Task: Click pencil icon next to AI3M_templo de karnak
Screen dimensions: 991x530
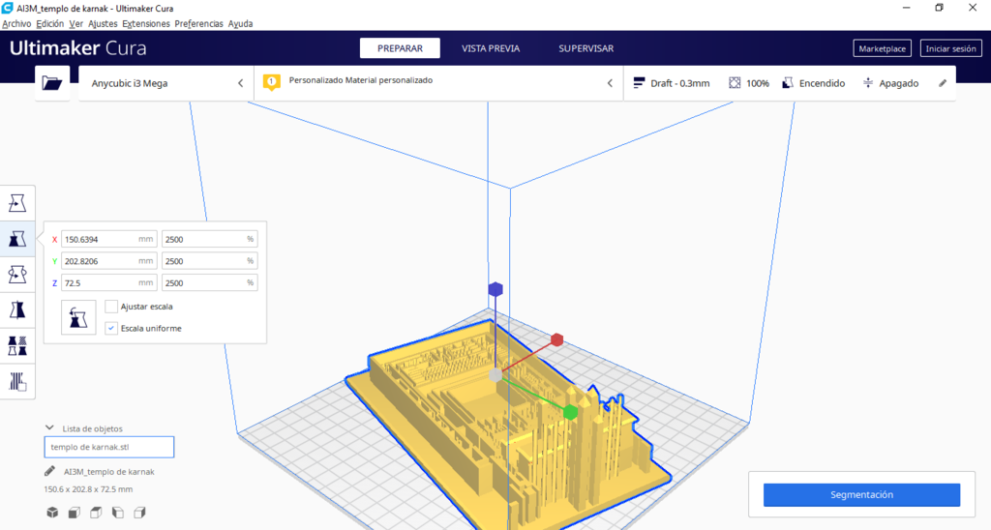Action: click(50, 471)
